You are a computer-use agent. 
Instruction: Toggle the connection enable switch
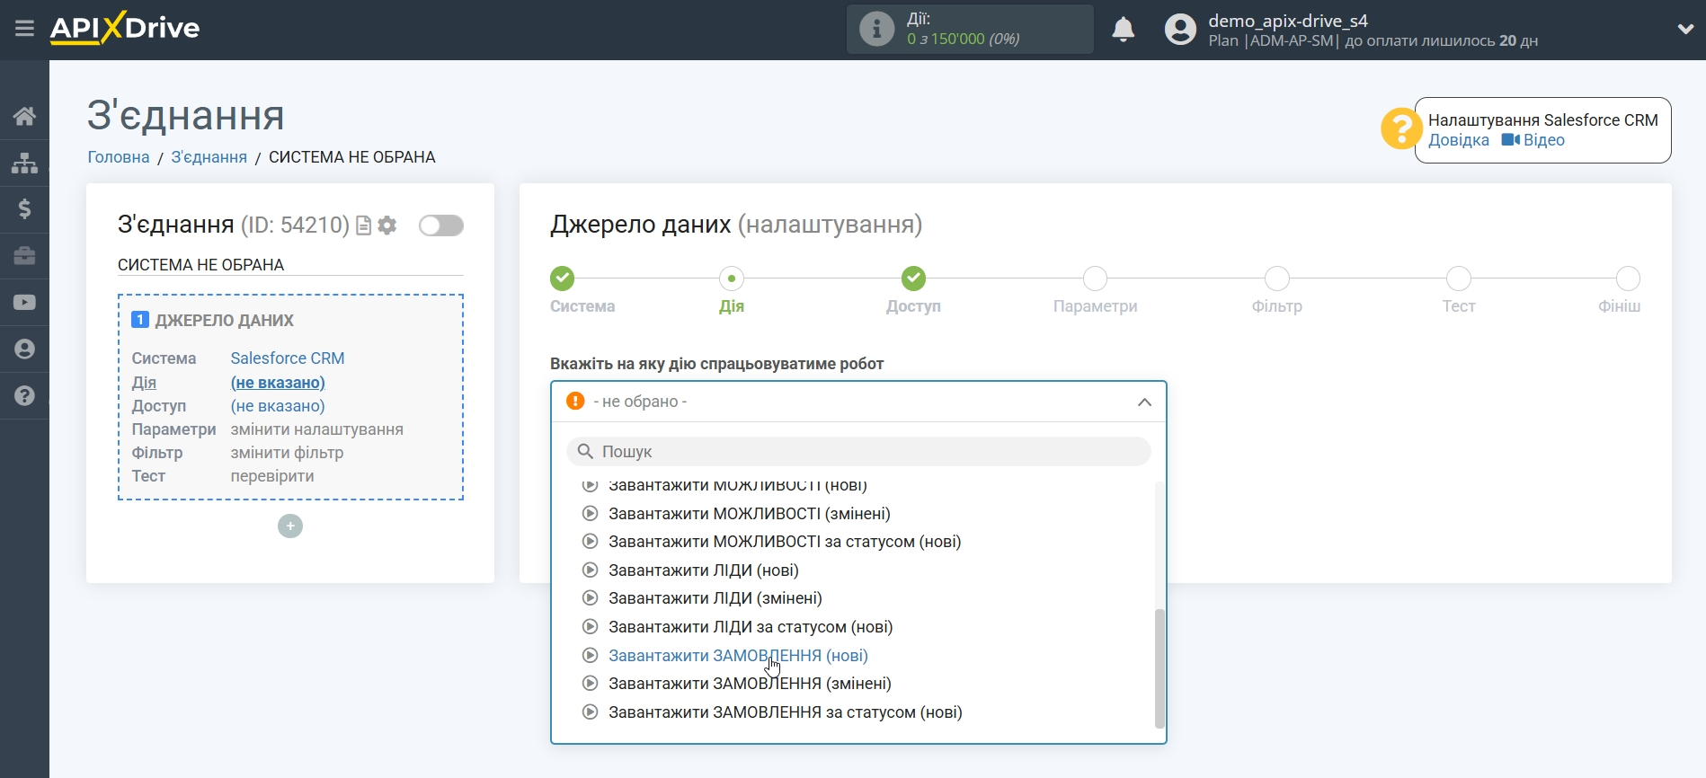[441, 225]
